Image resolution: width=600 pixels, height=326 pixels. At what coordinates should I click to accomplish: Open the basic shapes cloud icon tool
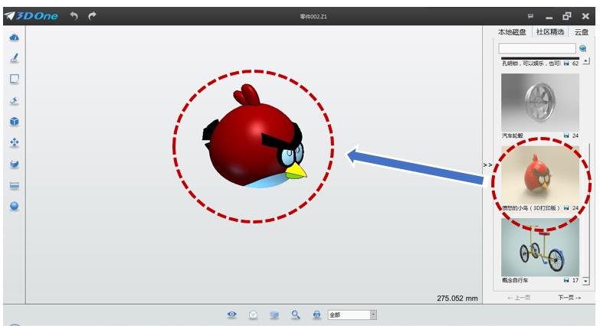(x=14, y=37)
